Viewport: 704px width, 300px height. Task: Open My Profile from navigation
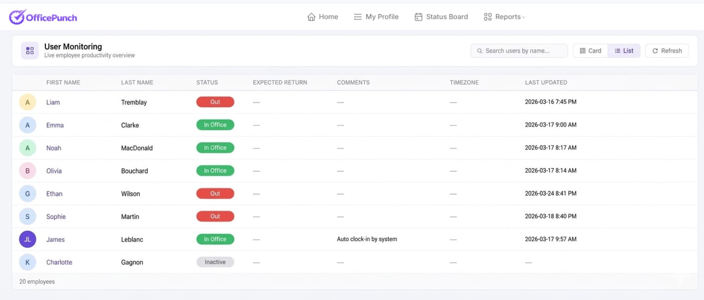click(x=376, y=17)
